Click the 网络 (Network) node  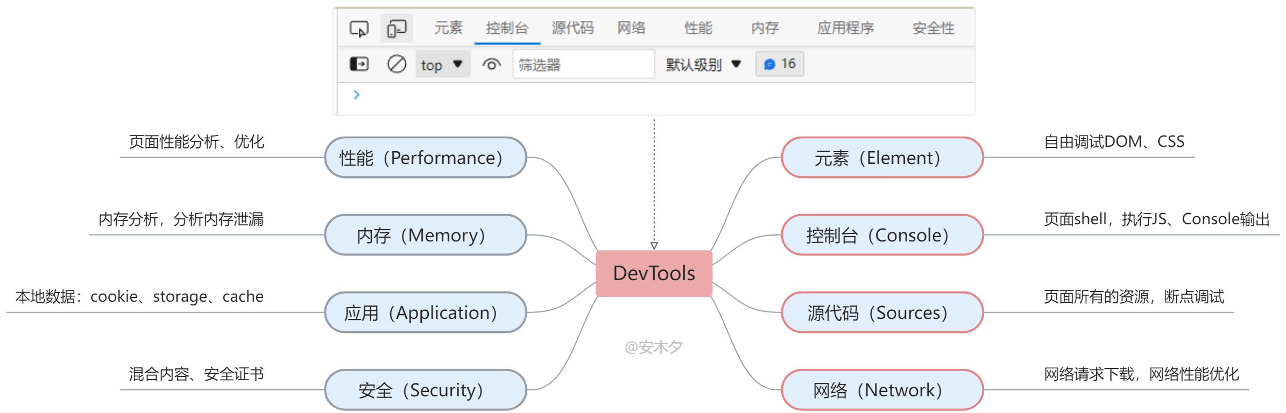(882, 390)
